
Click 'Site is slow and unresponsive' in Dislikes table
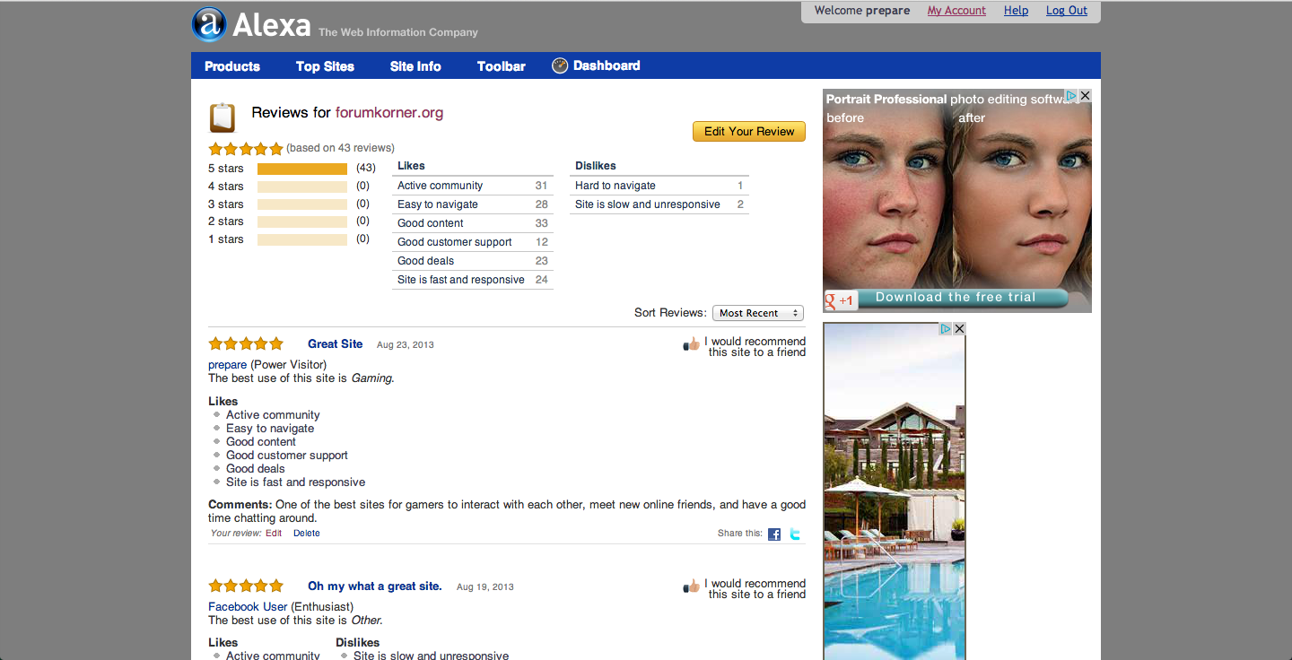659,204
